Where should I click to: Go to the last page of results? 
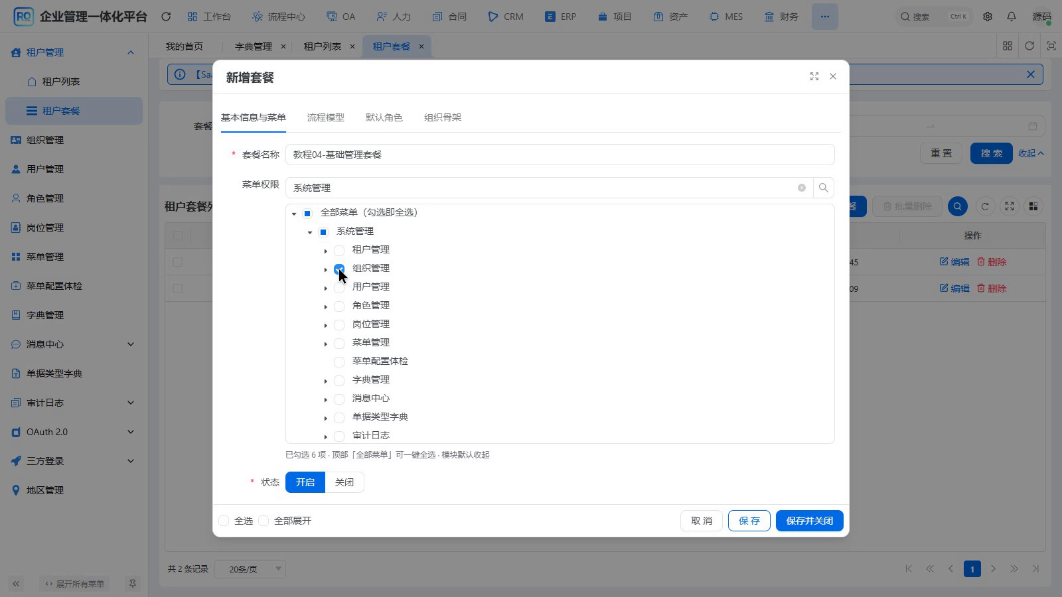tap(1035, 568)
